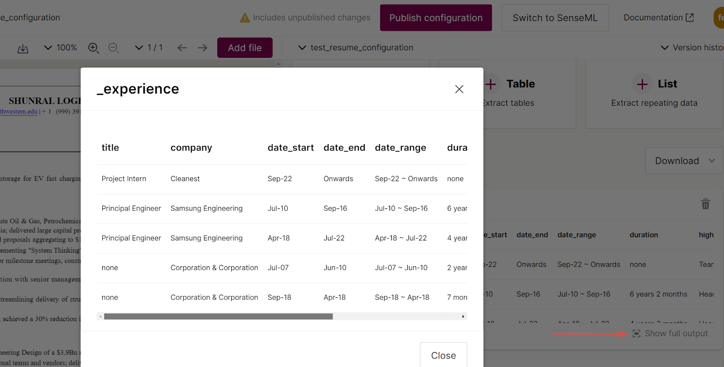Click the trash delete icon
The image size is (724, 367).
point(705,204)
